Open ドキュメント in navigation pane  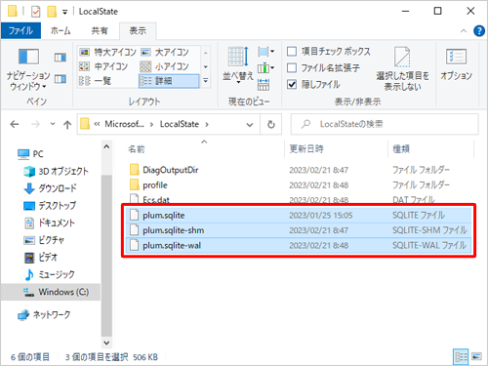pyautogui.click(x=50, y=223)
